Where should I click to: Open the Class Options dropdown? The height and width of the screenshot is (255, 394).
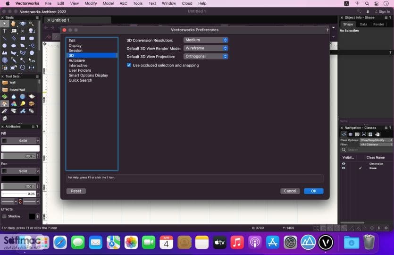[x=376, y=140]
